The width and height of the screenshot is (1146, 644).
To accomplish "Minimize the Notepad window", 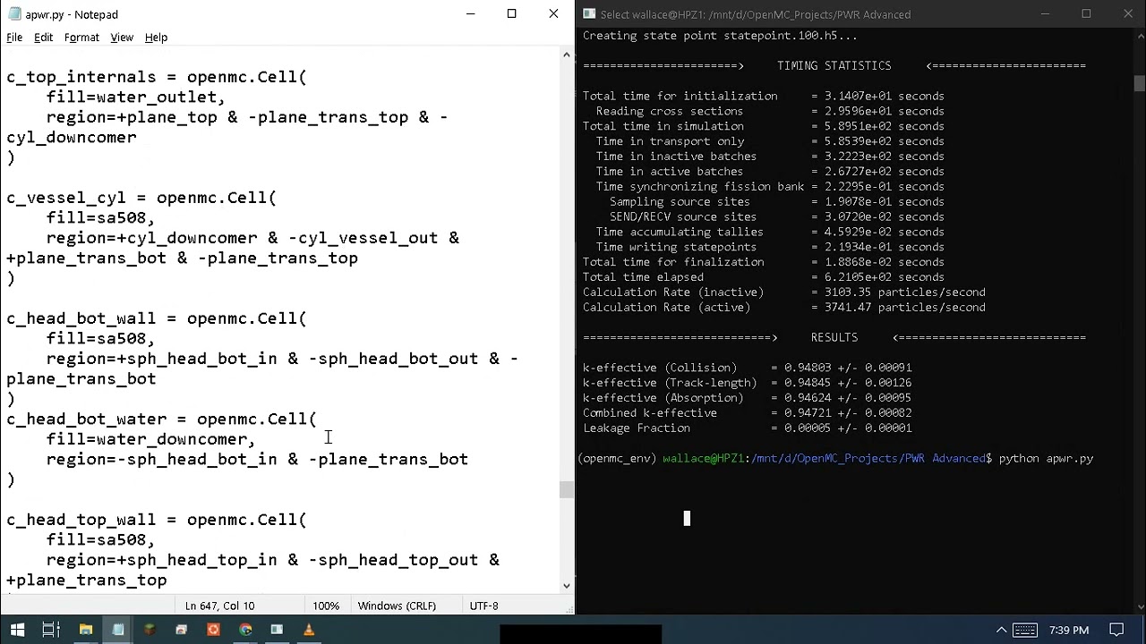I will tap(470, 14).
